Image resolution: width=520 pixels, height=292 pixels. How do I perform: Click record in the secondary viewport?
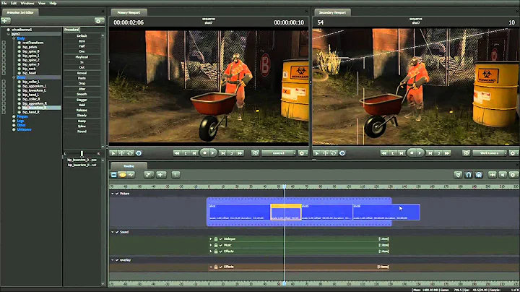tap(412, 153)
